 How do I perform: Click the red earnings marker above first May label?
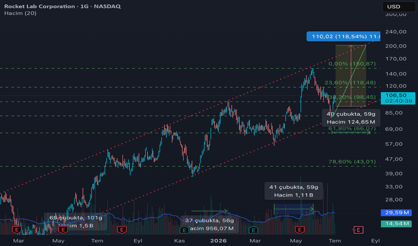pos(63,229)
